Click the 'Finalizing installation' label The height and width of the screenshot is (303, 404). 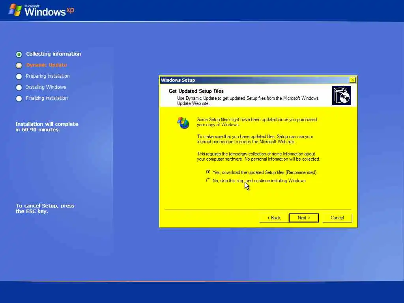(47, 98)
